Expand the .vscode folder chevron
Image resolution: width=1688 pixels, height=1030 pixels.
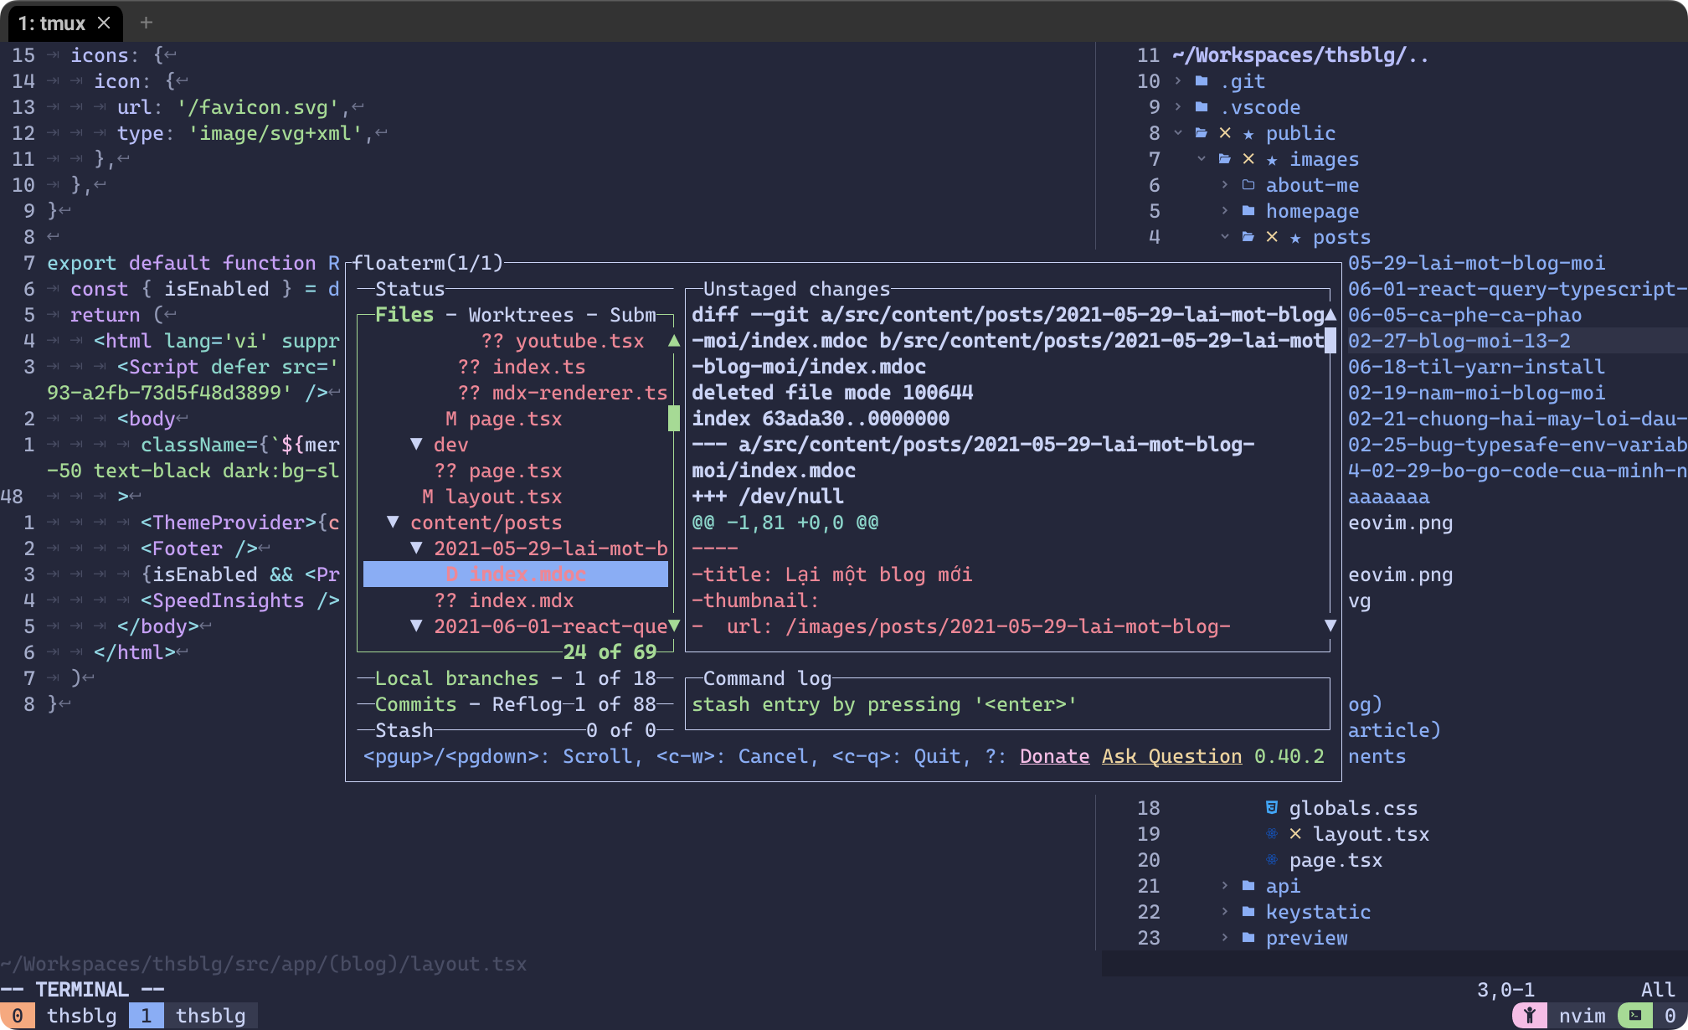click(1177, 106)
